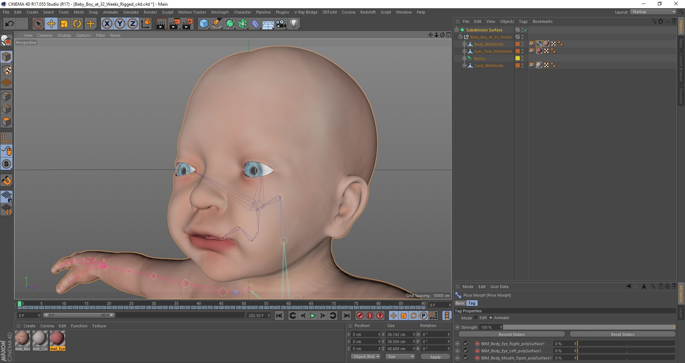
Task: Click the Subdivision Surface generator icon
Action: tap(230, 24)
